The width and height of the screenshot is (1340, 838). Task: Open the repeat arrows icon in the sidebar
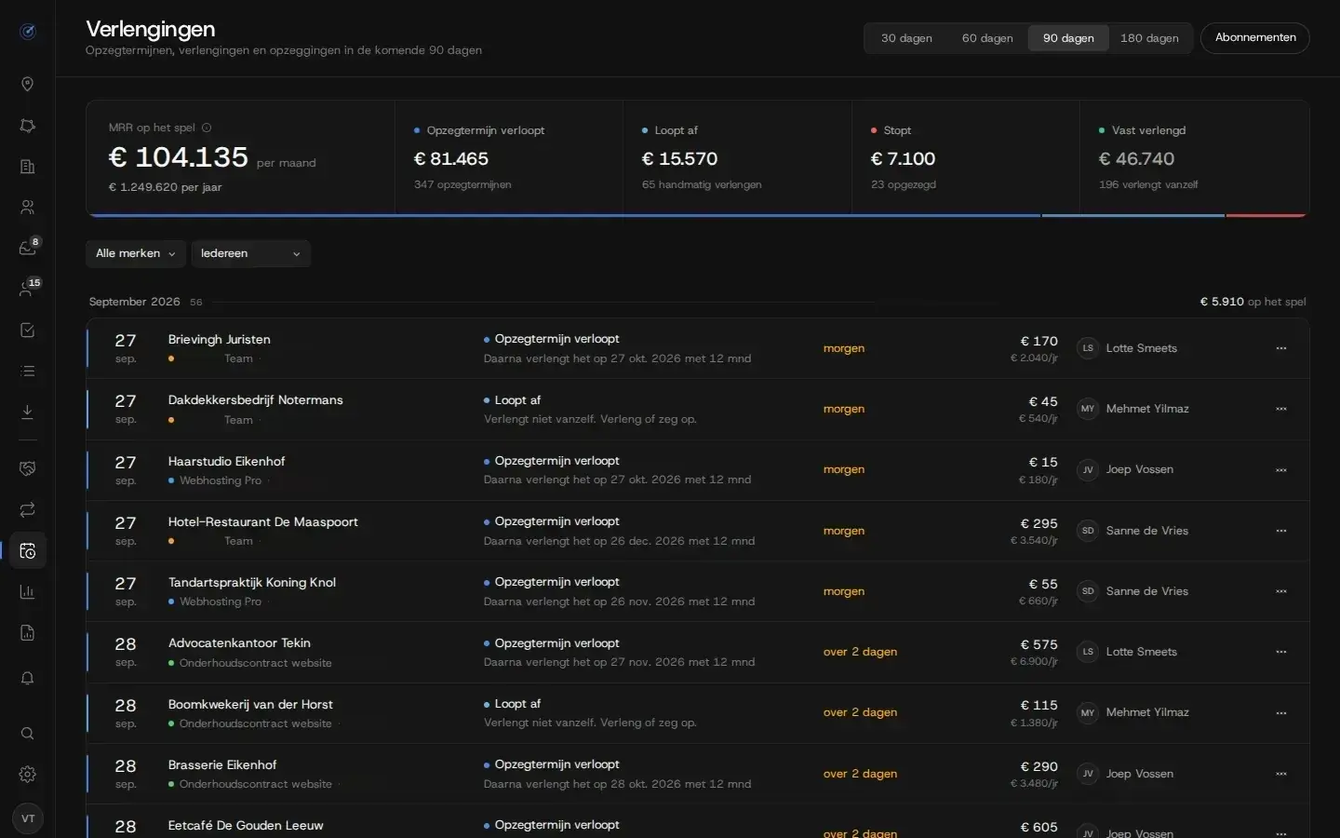tap(28, 510)
